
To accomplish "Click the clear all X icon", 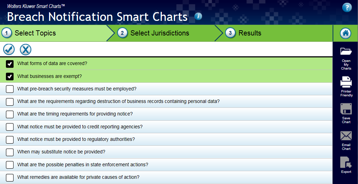I will pyautogui.click(x=26, y=49).
